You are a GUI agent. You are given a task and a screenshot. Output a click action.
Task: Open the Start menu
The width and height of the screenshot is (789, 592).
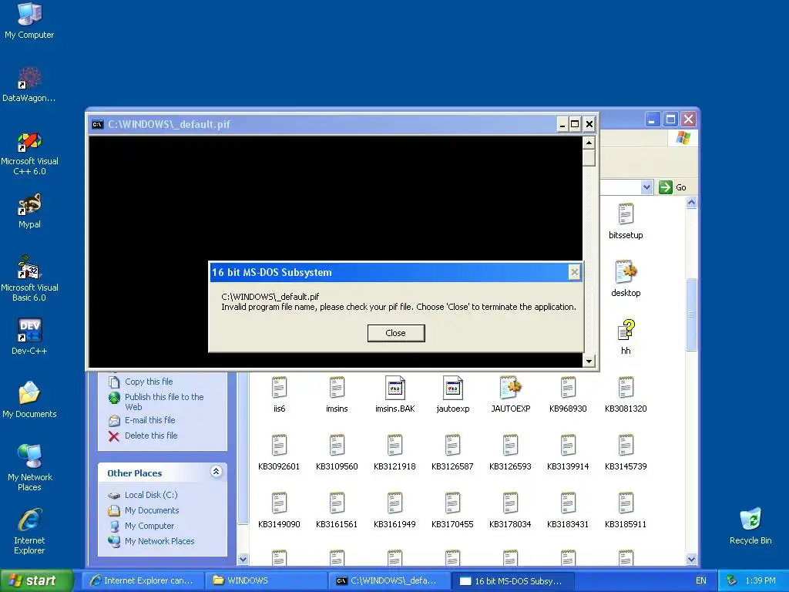pos(35,580)
